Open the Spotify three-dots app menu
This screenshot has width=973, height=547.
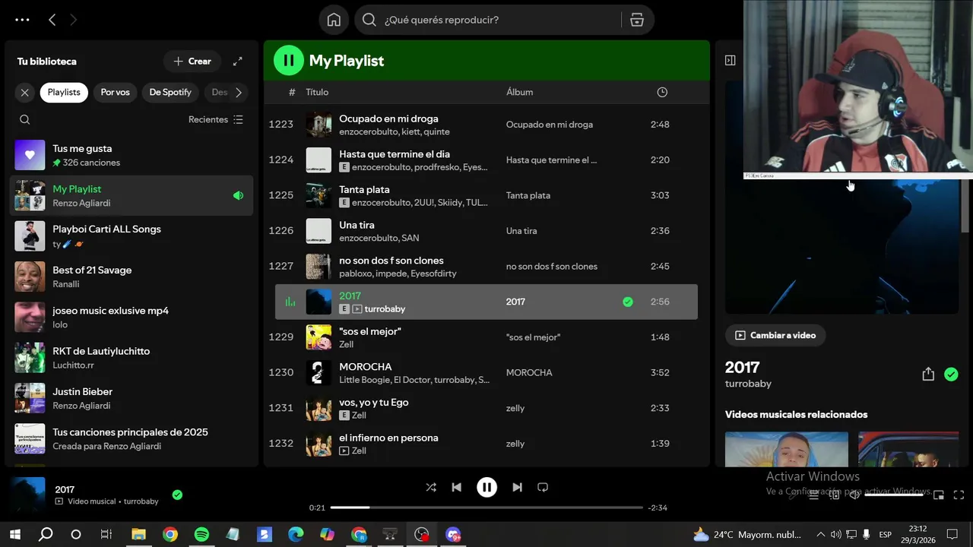click(22, 20)
